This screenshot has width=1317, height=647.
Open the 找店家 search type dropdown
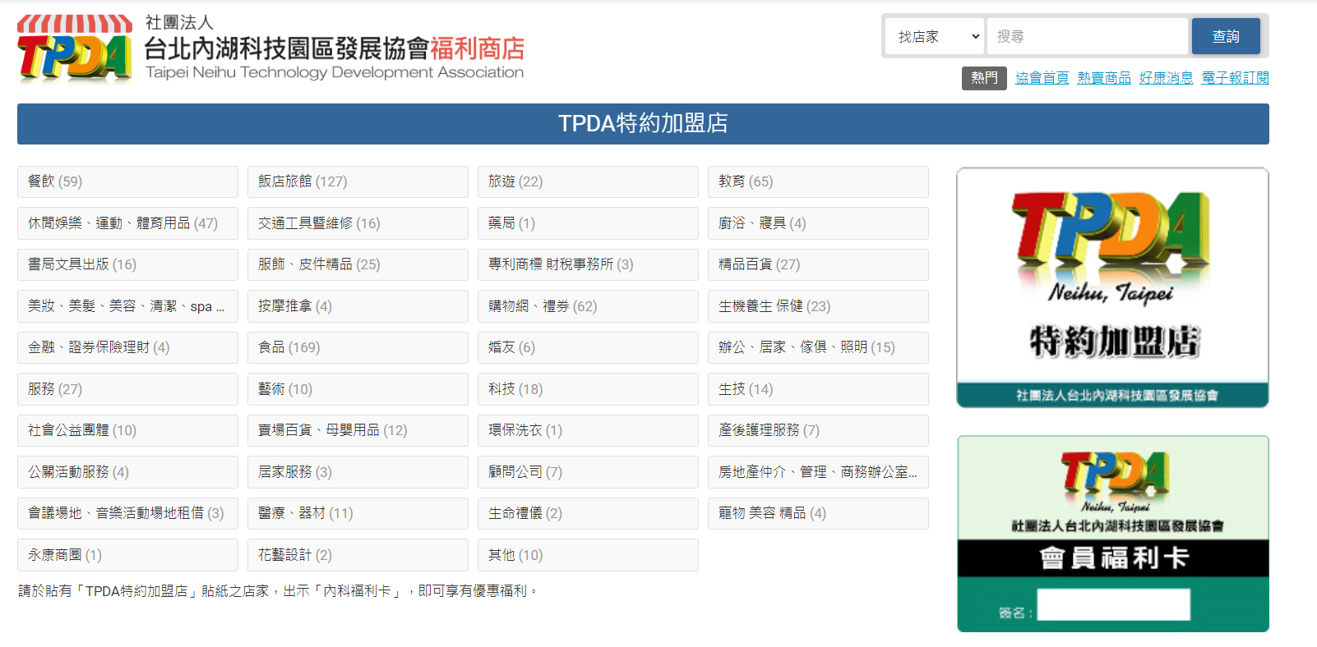click(936, 36)
